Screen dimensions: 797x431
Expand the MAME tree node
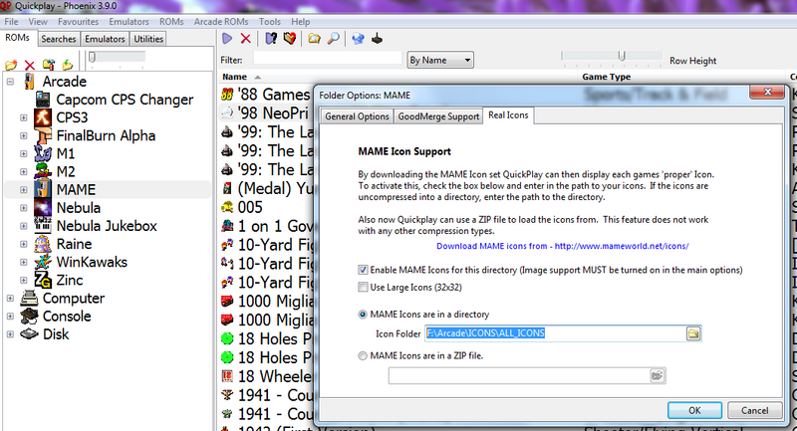[23, 190]
